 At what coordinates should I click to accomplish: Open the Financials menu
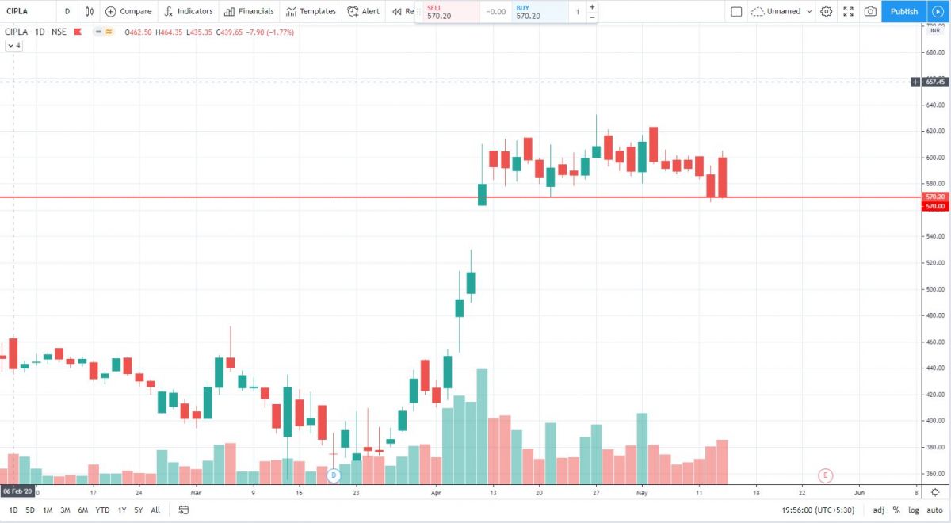click(249, 11)
